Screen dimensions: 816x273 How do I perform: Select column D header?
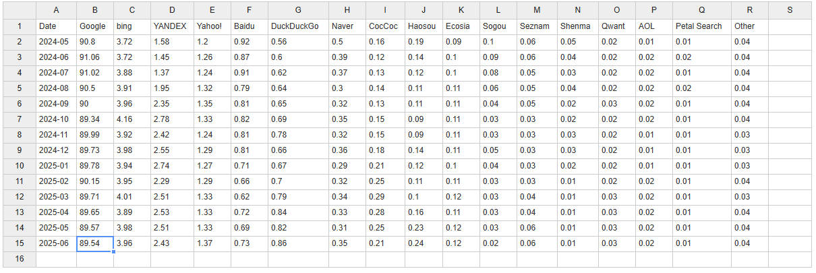[x=172, y=10]
